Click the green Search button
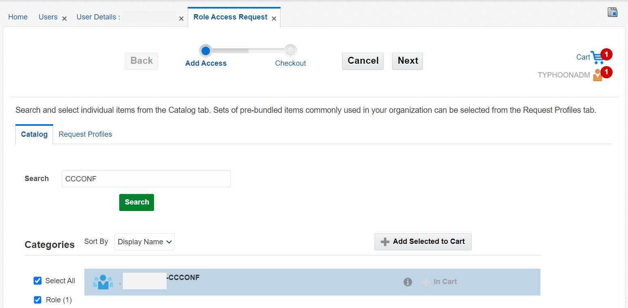628x308 pixels. coord(136,202)
